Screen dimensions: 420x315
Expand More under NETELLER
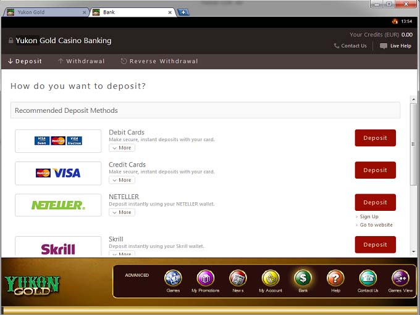tap(122, 212)
